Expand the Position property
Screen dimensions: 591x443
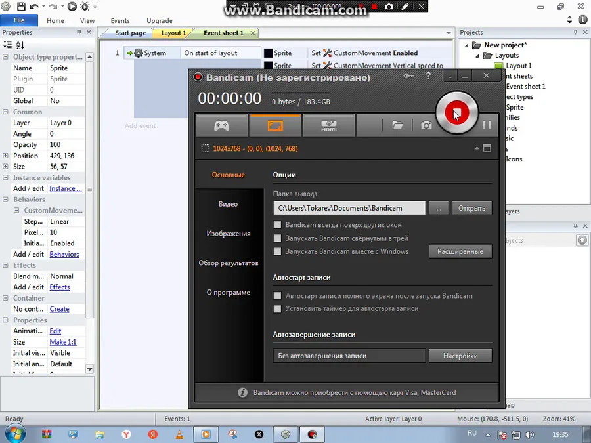pyautogui.click(x=5, y=155)
